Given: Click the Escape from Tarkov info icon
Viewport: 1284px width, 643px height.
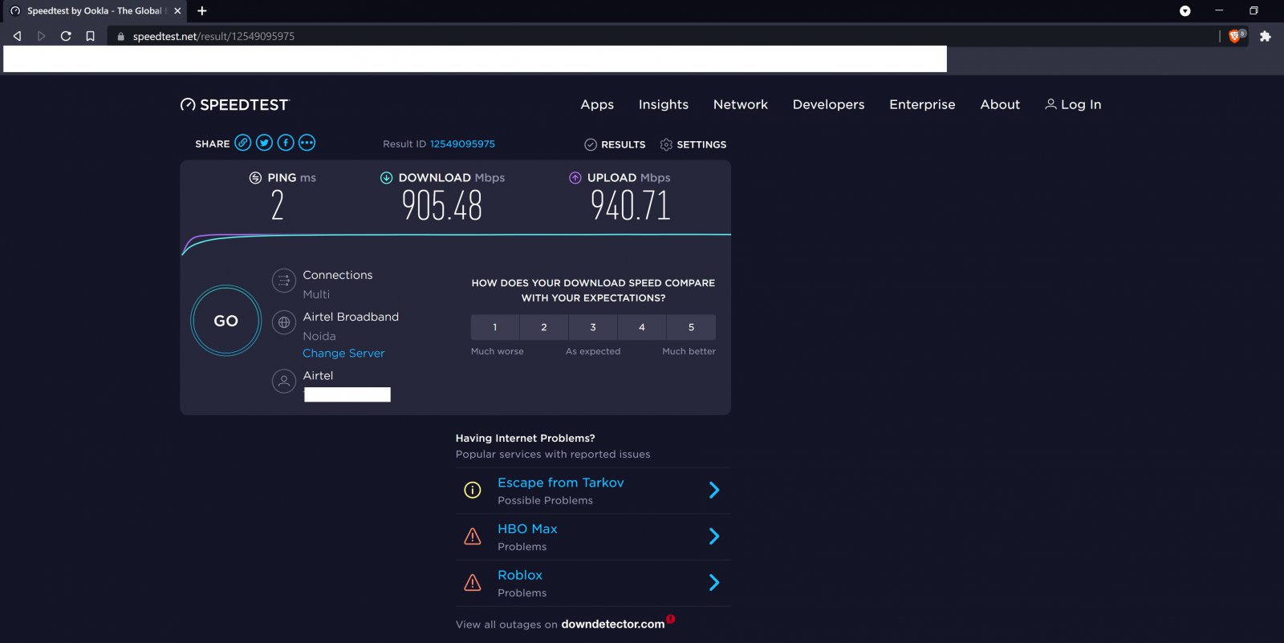Looking at the screenshot, I should (x=473, y=490).
